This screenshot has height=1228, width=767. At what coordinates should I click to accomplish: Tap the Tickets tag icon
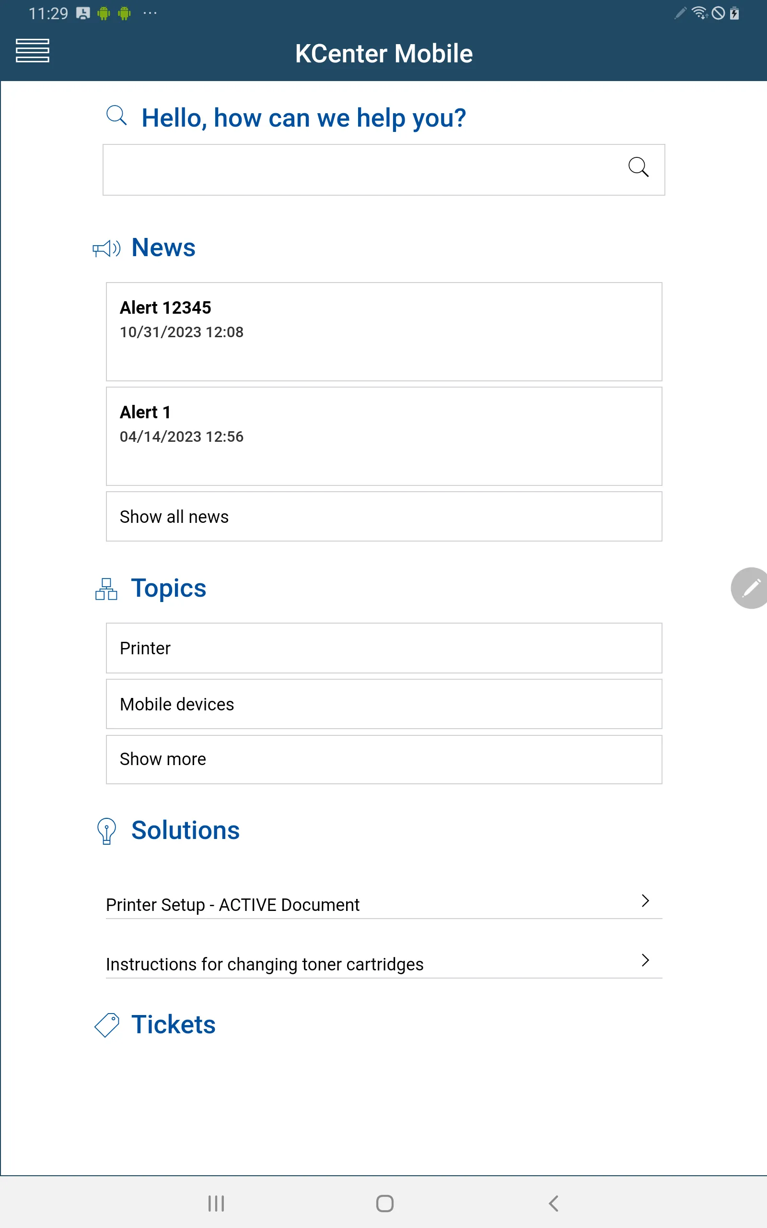(107, 1025)
